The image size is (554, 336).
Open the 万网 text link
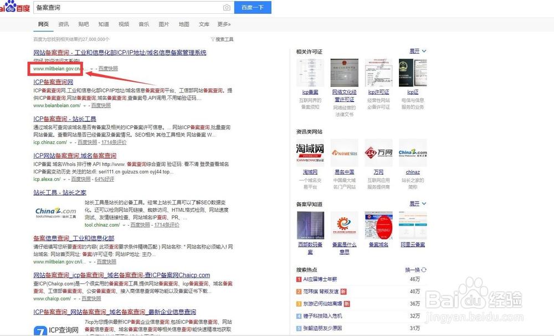coord(378,172)
